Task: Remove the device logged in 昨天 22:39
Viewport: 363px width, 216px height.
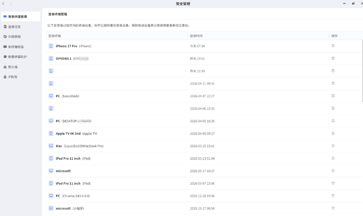Action: tap(333, 71)
